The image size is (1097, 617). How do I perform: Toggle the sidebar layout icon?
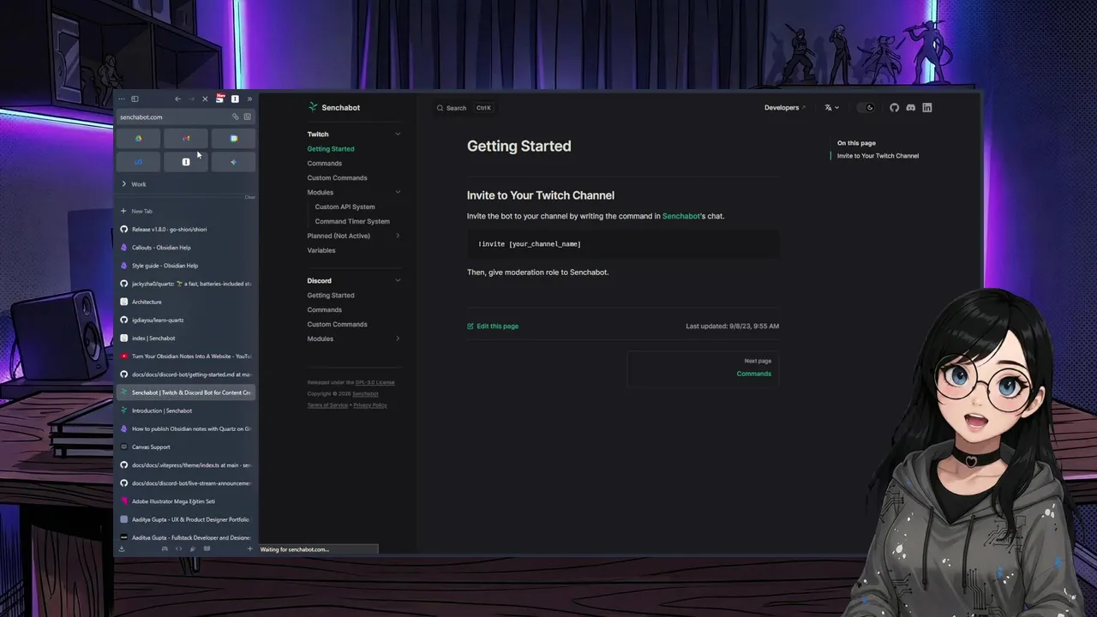click(x=135, y=99)
